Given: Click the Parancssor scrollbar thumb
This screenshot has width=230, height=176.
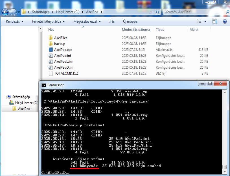Looking at the screenshot, I should [x=224, y=167].
